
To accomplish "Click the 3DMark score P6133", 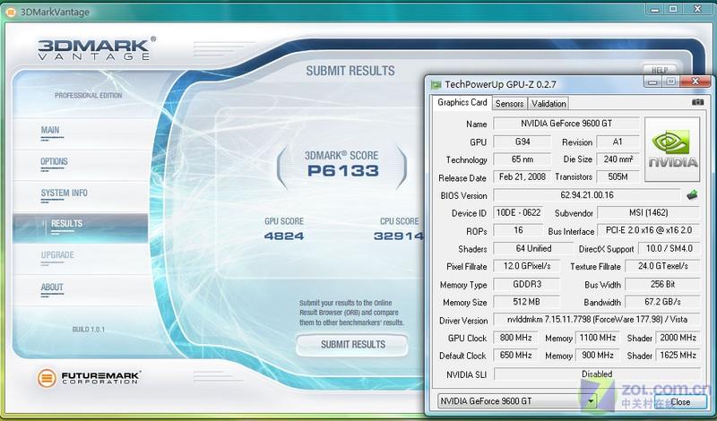I will coord(343,170).
